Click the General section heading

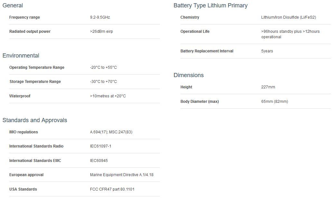coord(13,5)
